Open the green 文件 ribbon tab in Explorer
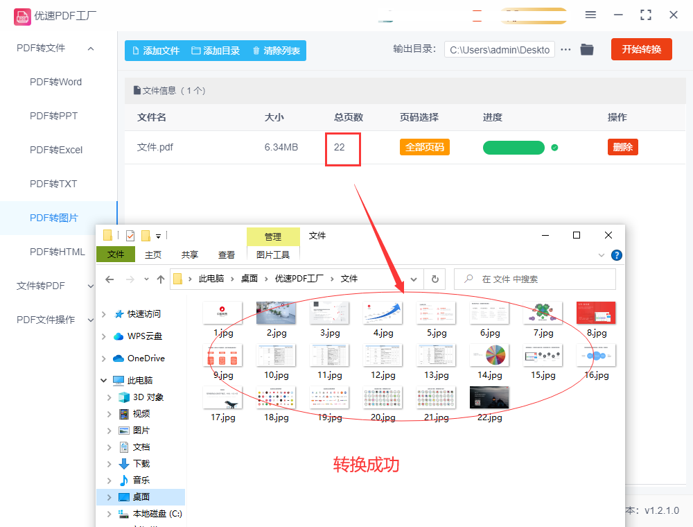The image size is (693, 527). click(x=115, y=254)
